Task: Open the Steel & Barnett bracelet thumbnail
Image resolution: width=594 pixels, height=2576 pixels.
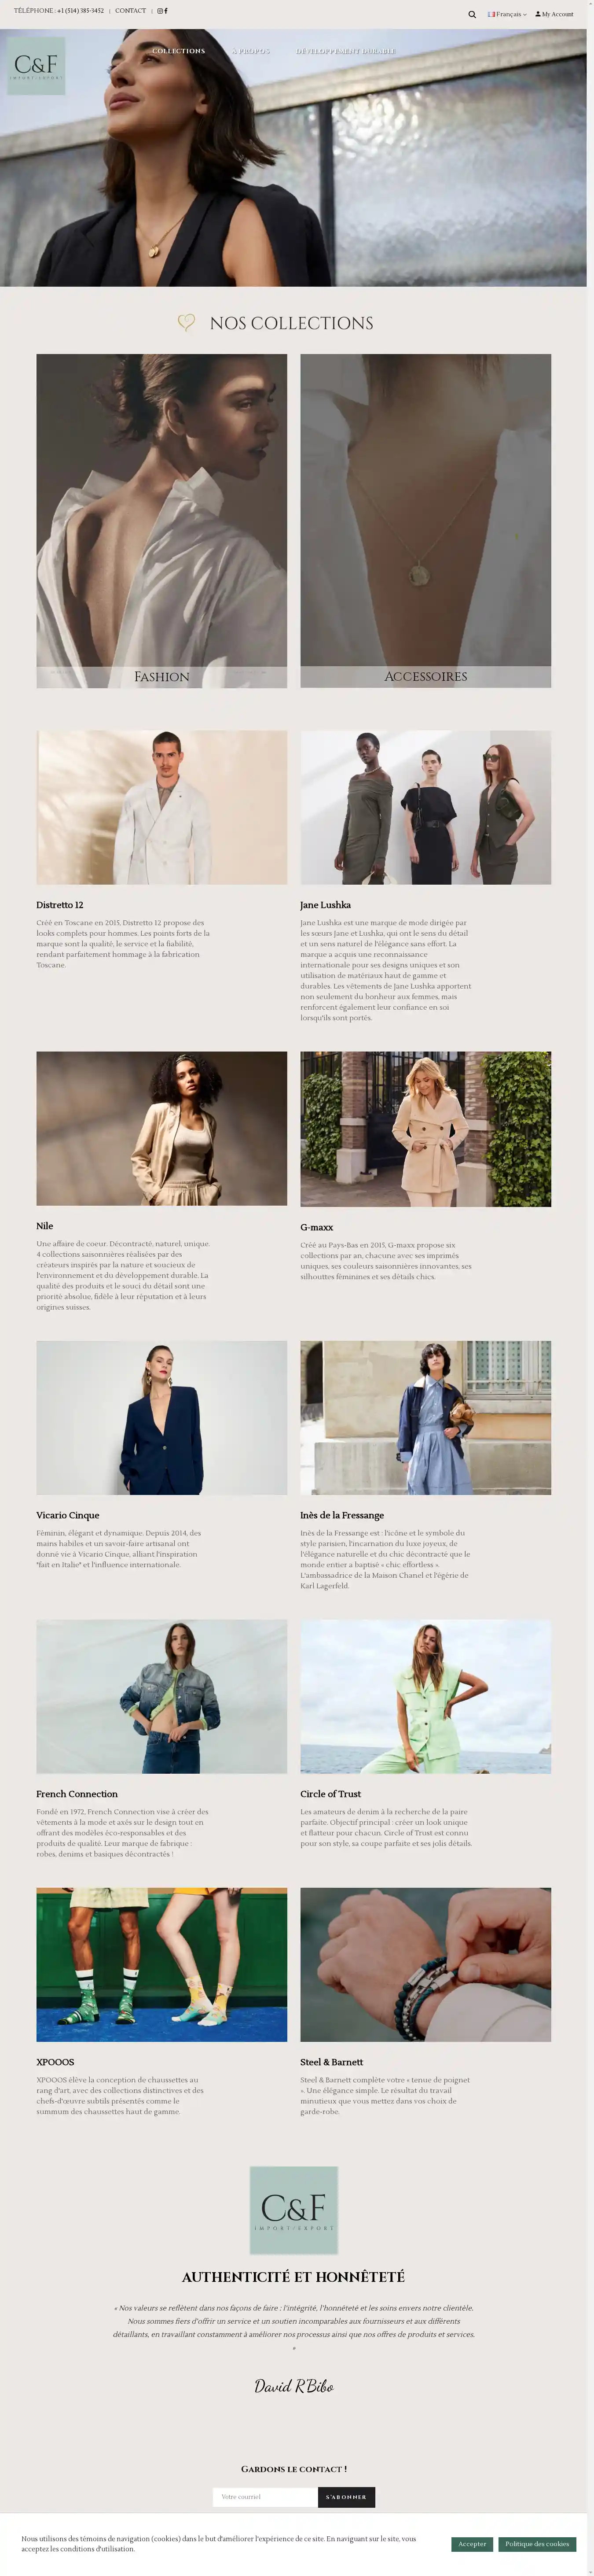Action: (x=426, y=1964)
